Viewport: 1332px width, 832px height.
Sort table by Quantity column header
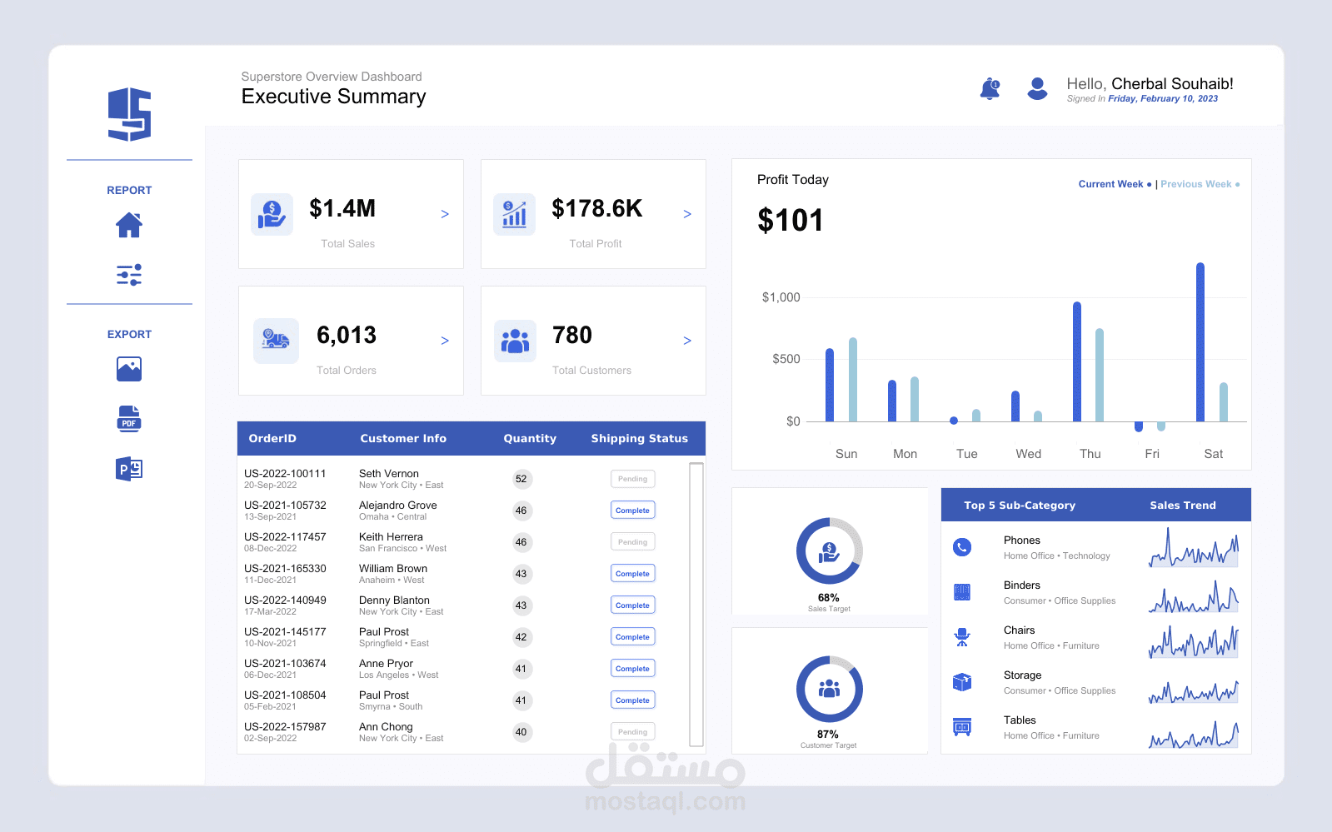pyautogui.click(x=530, y=438)
